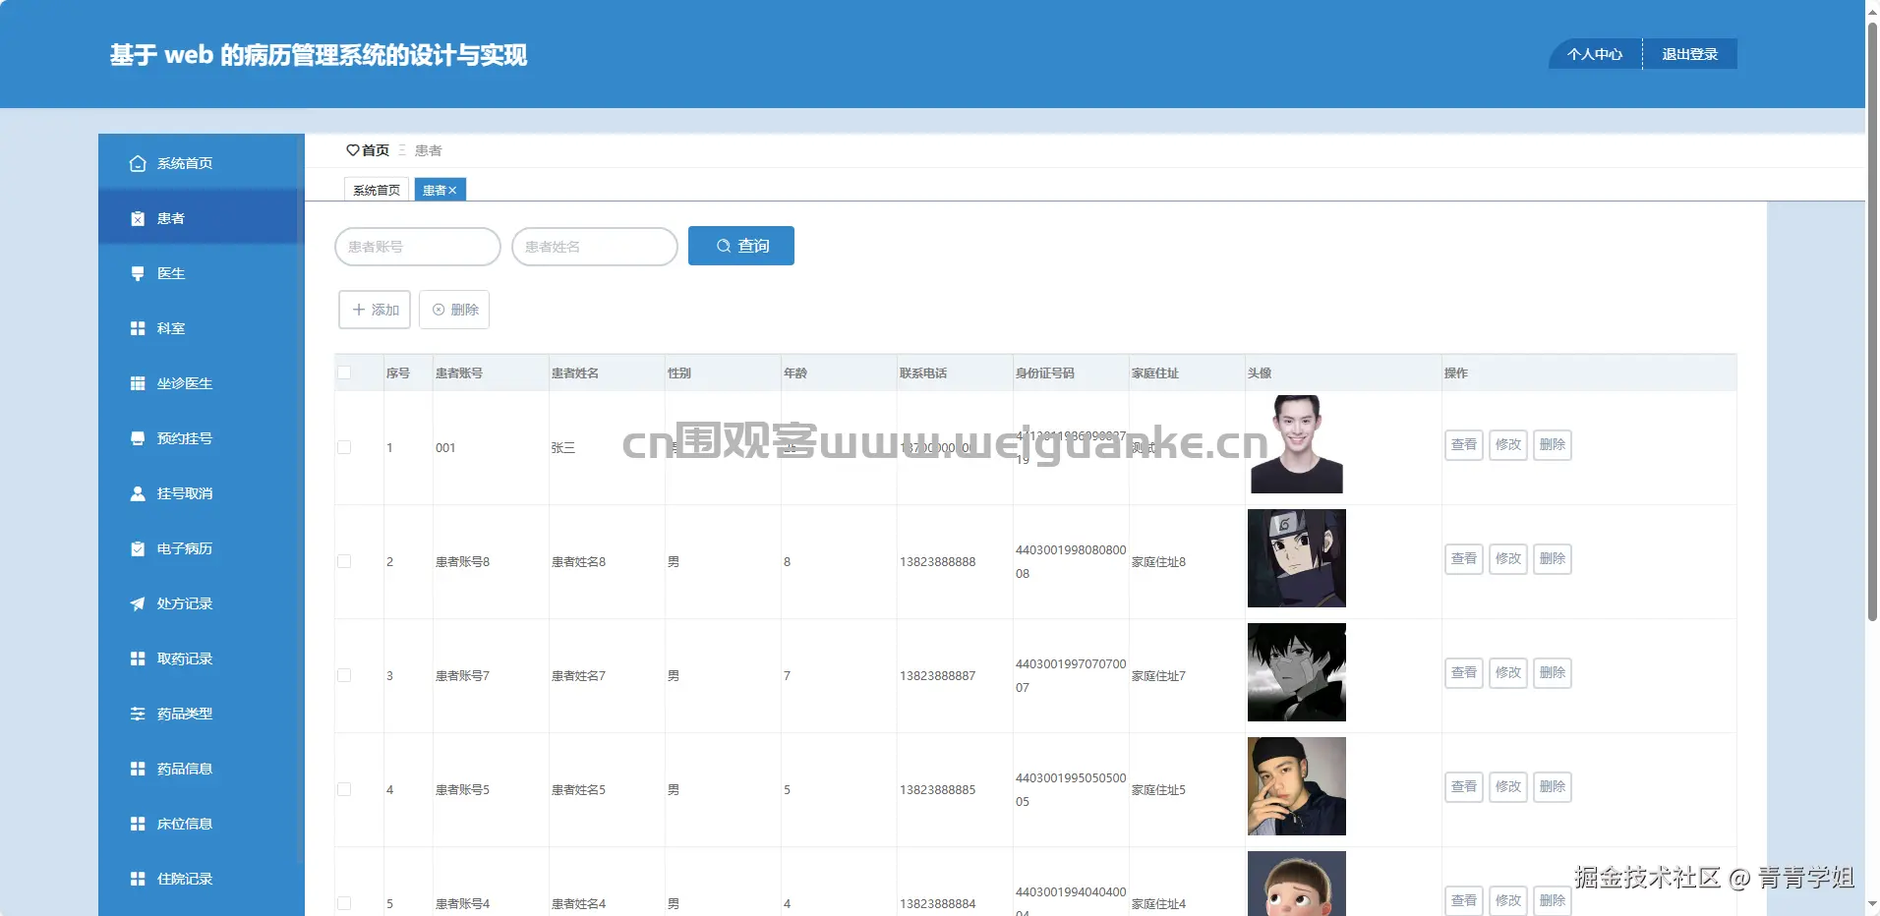Click the grid icon beside 住院记录

coord(138,879)
